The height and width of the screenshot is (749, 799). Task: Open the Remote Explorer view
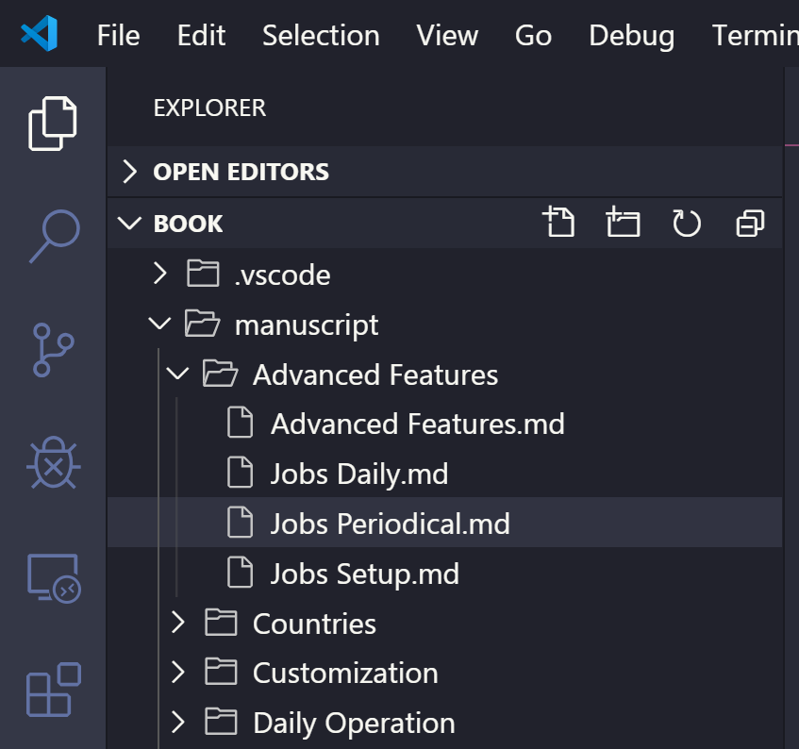coord(54,578)
